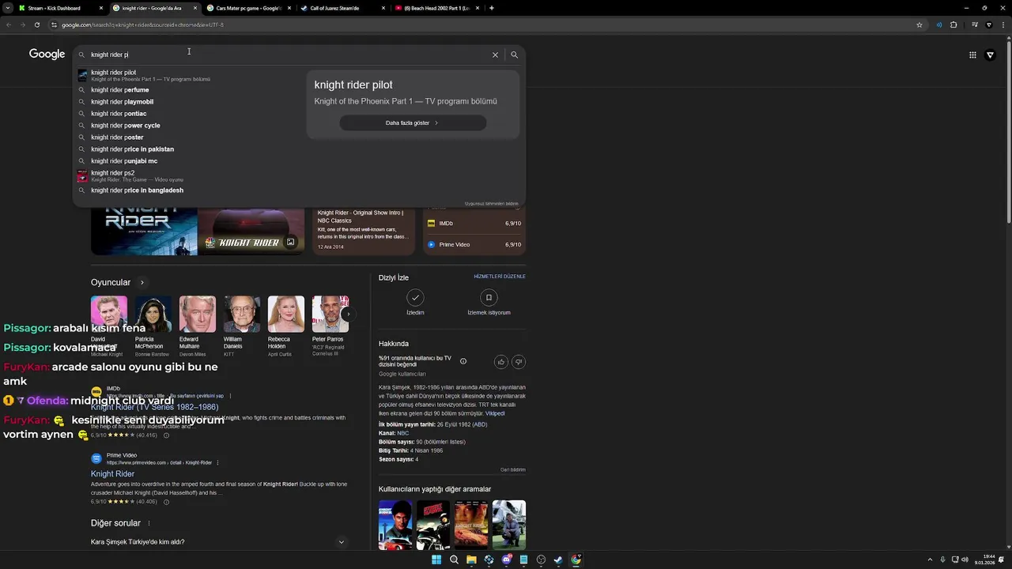Open the Google apps grid
Image resolution: width=1012 pixels, height=569 pixels.
coord(972,55)
